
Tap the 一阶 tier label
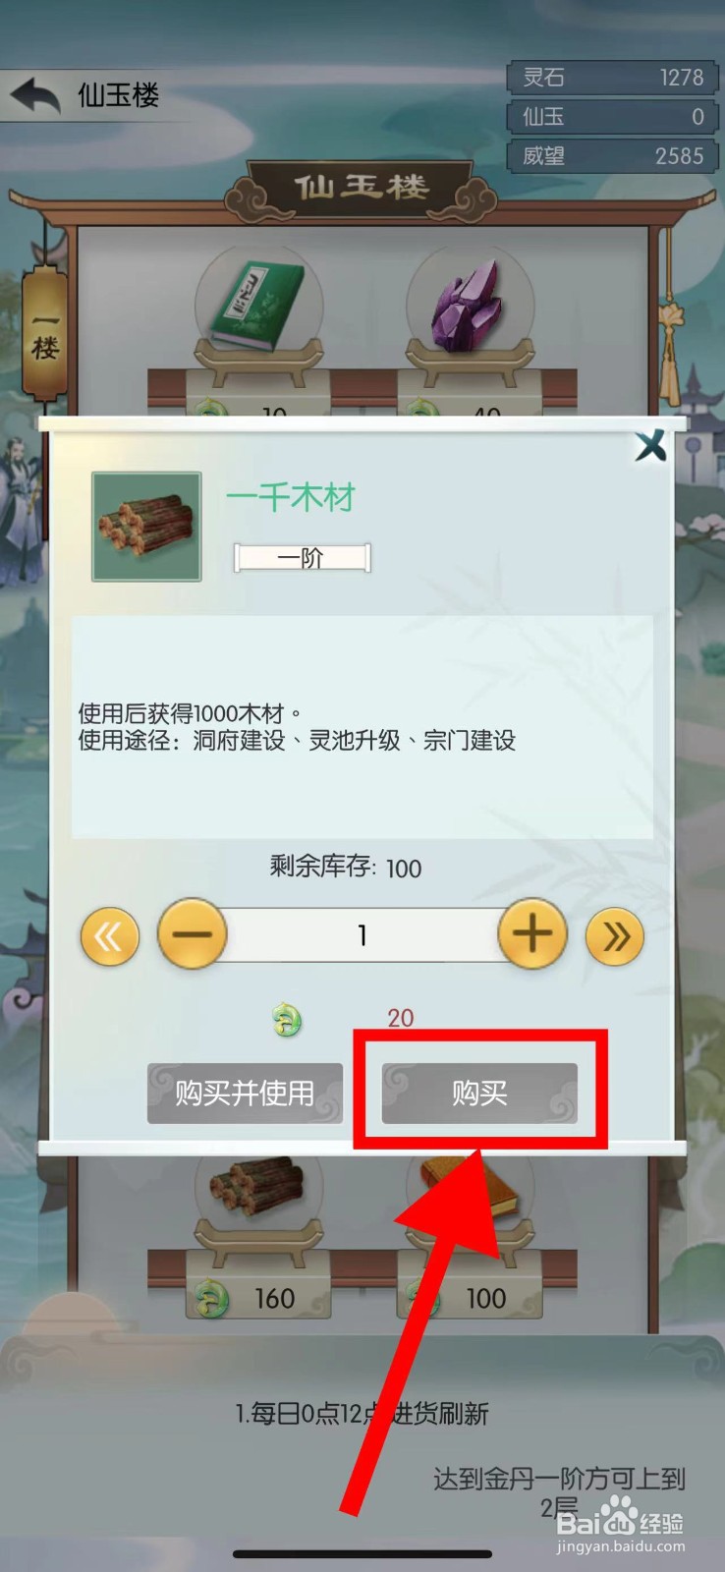click(x=302, y=558)
